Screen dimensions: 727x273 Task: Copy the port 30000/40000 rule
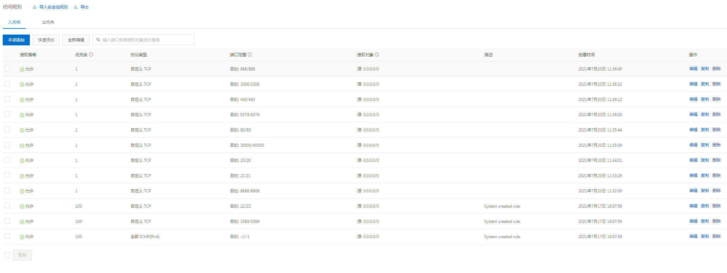click(x=705, y=145)
